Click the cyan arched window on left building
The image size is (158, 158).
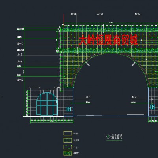point(47,104)
